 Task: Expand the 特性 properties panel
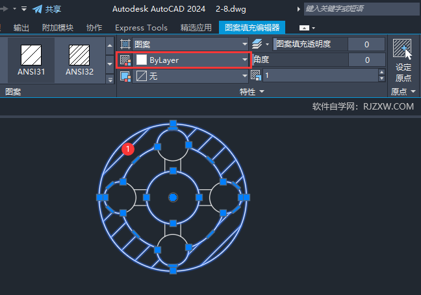click(252, 91)
